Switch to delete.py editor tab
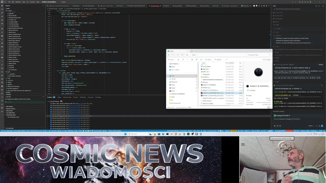Viewport: 326px width, 183px height. point(76,6)
